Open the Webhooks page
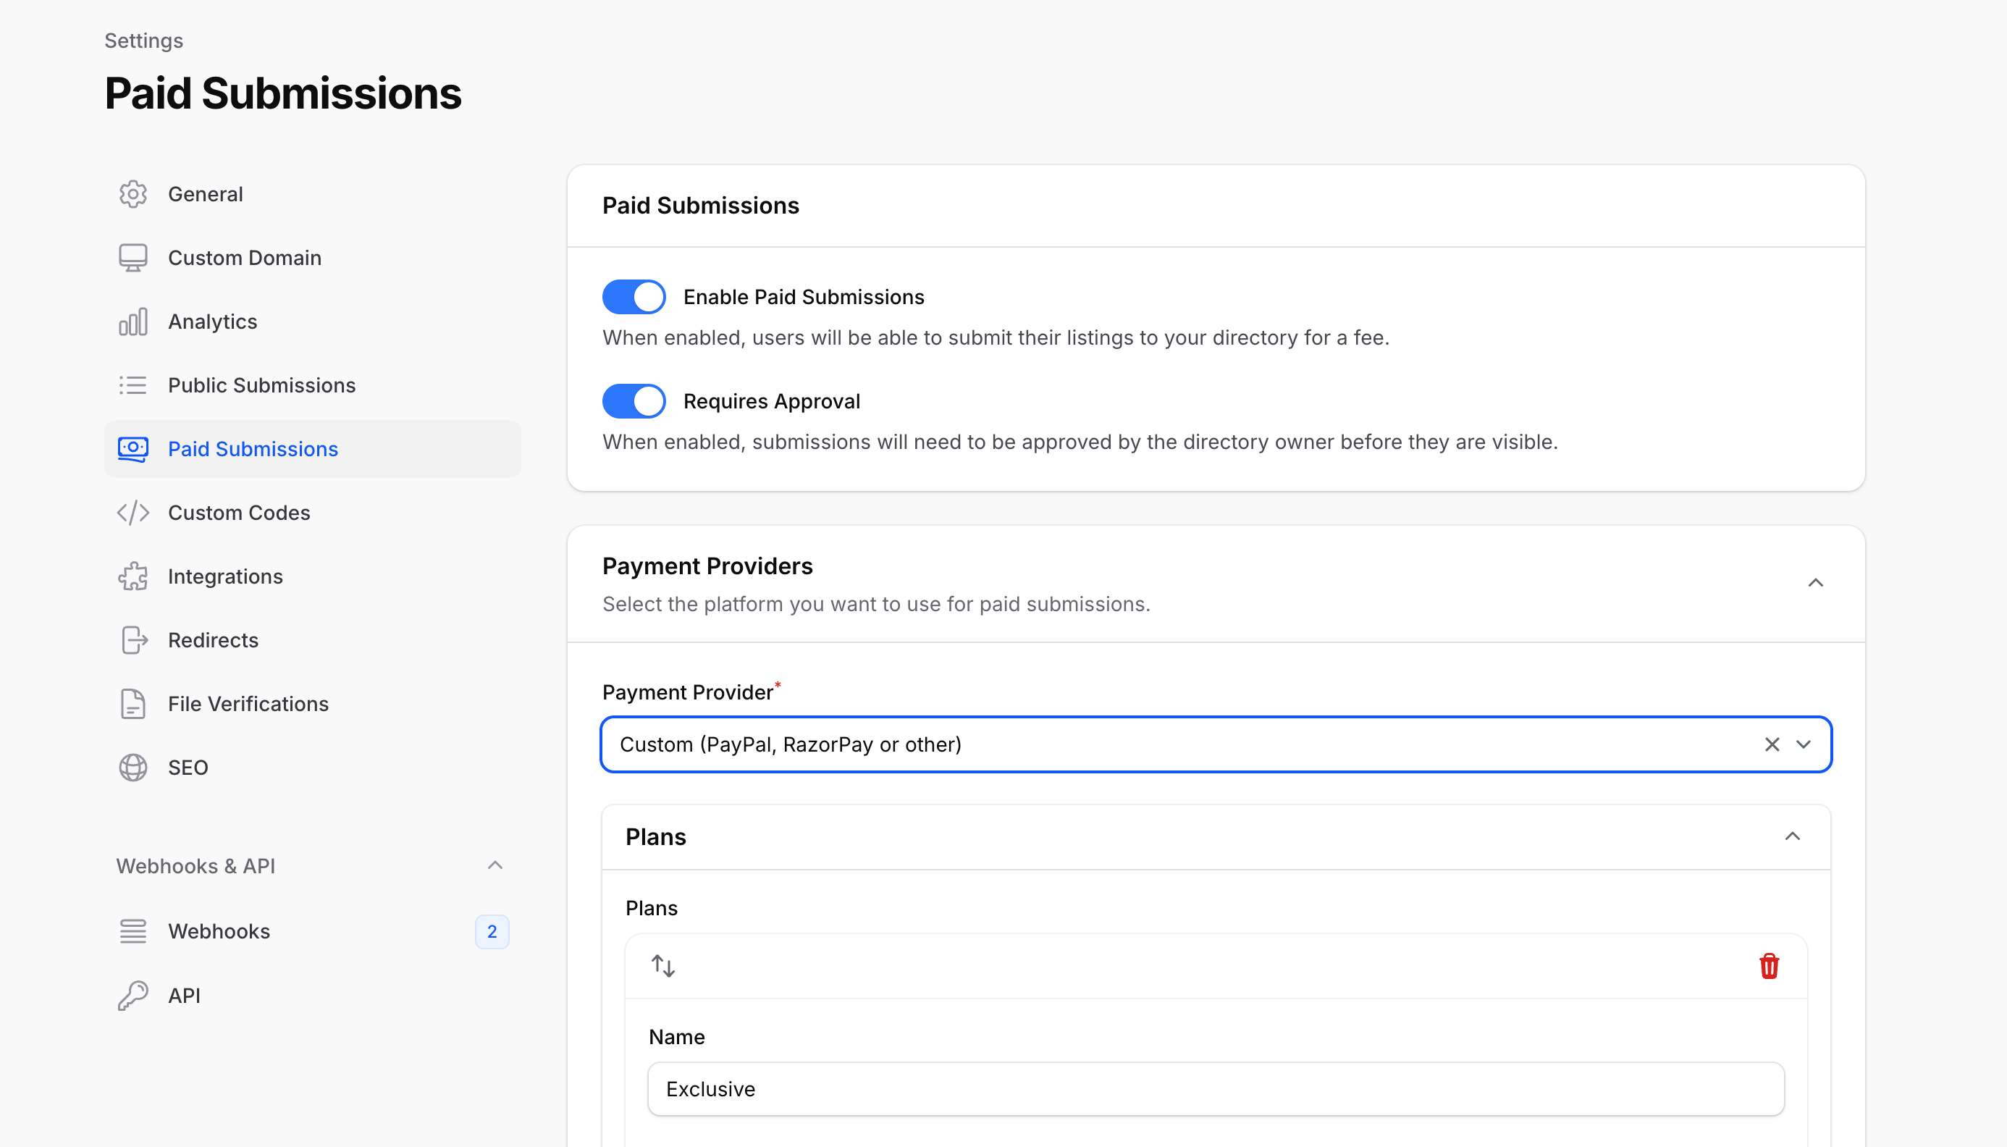 pos(219,931)
